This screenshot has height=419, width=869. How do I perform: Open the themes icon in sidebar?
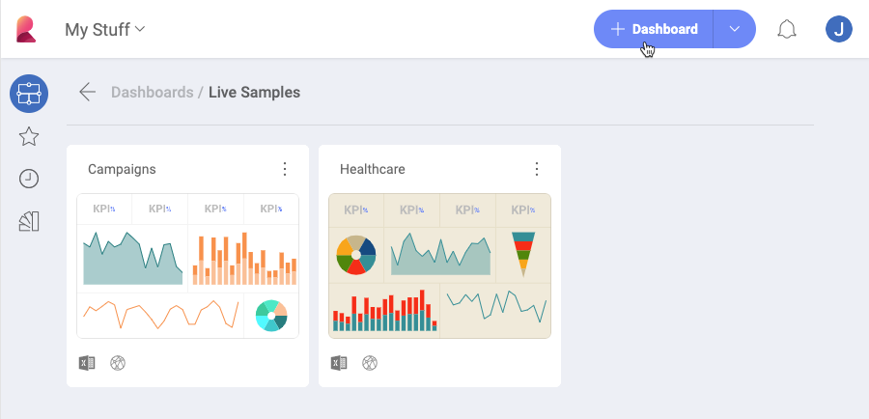click(29, 222)
